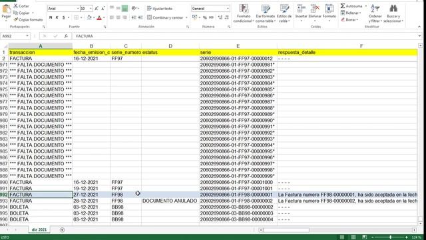Open Formato condicional menu
This screenshot has height=240, width=426.
(244, 13)
